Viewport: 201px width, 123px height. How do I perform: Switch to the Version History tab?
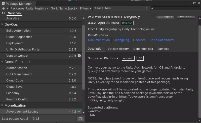point(118,49)
